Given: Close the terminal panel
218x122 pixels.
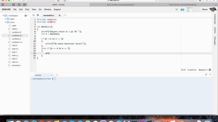Looking at the screenshot, I should (210, 75).
